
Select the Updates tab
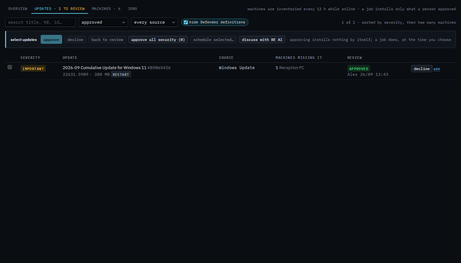[x=60, y=9]
